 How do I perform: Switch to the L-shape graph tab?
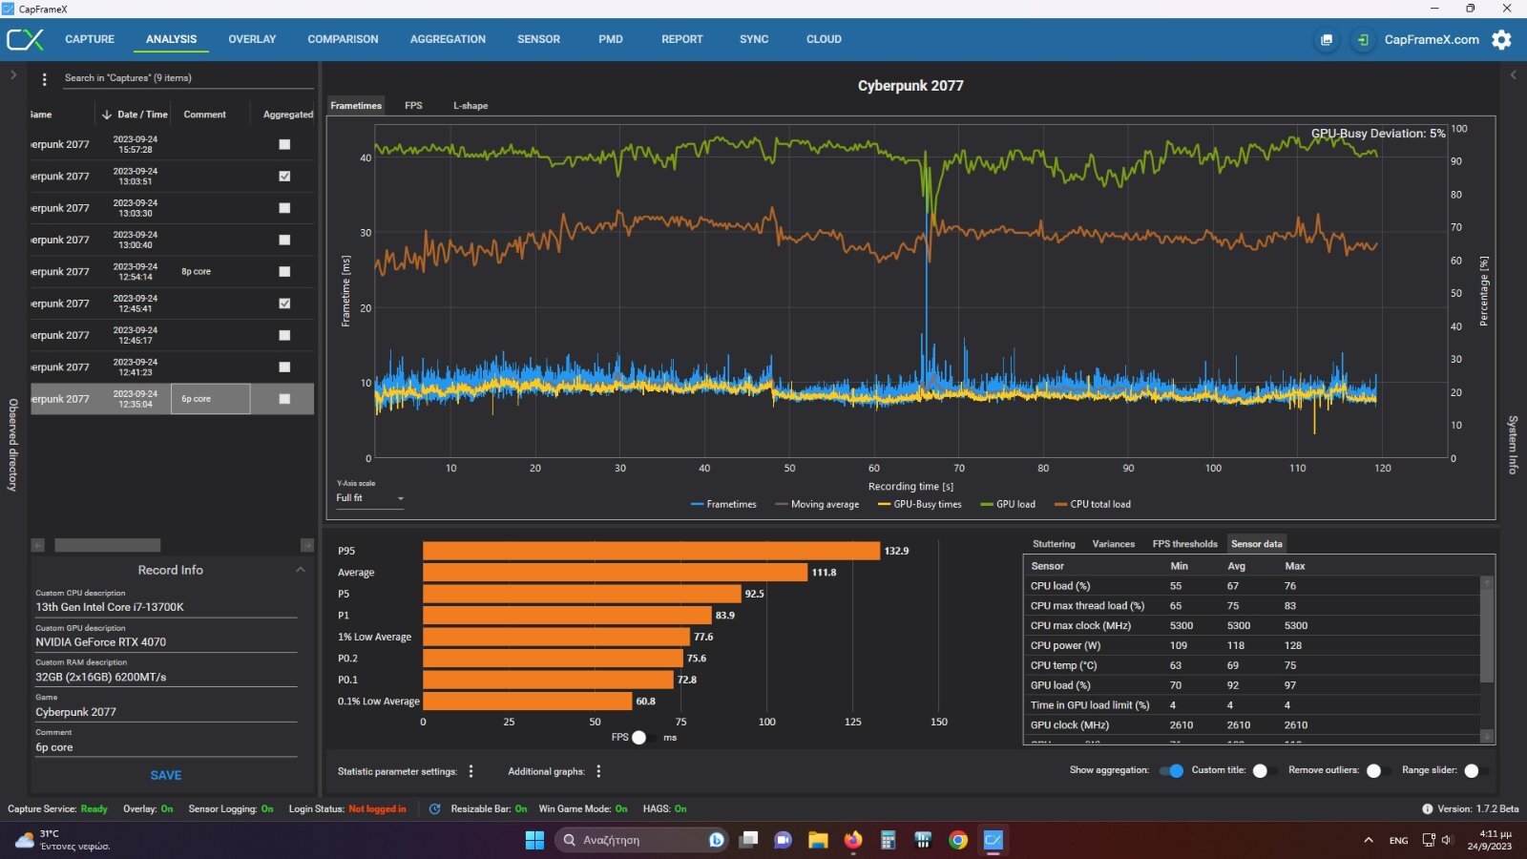(x=471, y=106)
